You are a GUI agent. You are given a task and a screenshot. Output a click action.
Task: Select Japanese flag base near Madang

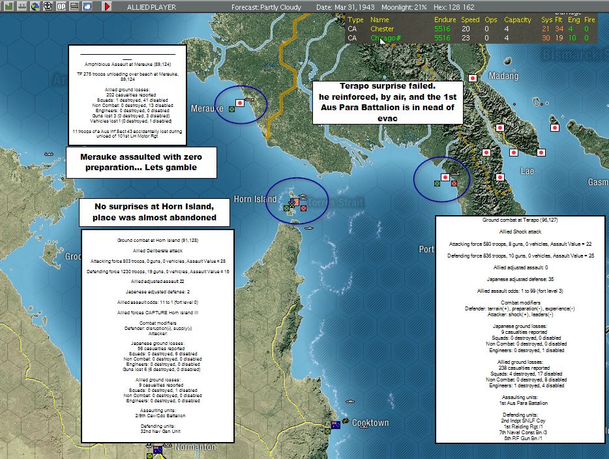tap(472, 78)
